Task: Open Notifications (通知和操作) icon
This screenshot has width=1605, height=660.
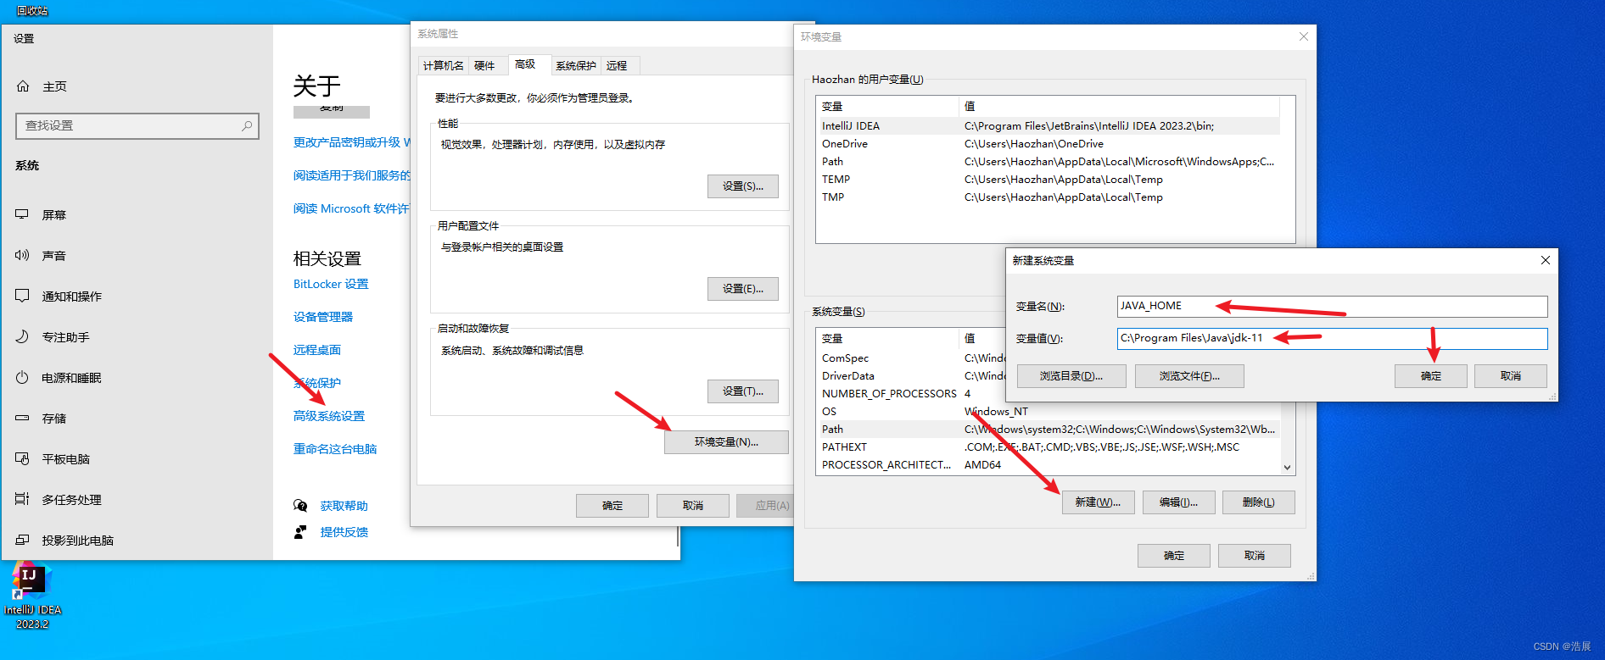Action: coord(22,296)
